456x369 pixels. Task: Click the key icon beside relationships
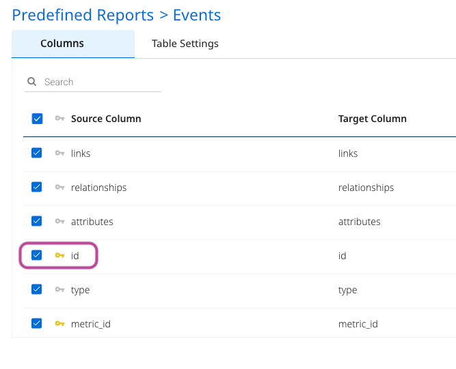pyautogui.click(x=59, y=188)
